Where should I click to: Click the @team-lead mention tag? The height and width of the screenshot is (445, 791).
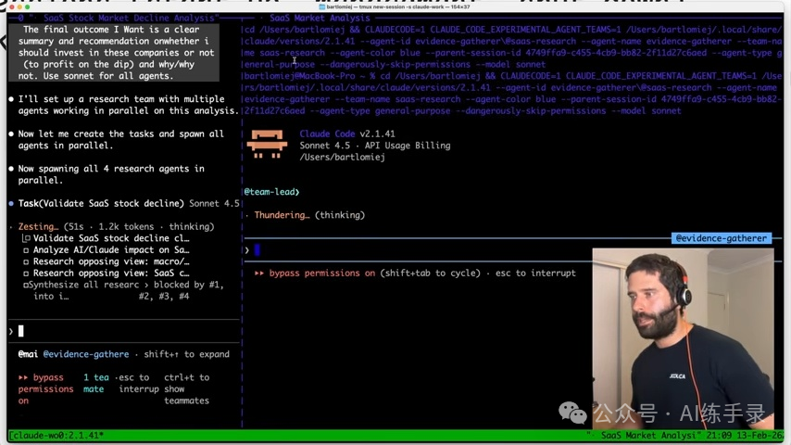272,192
